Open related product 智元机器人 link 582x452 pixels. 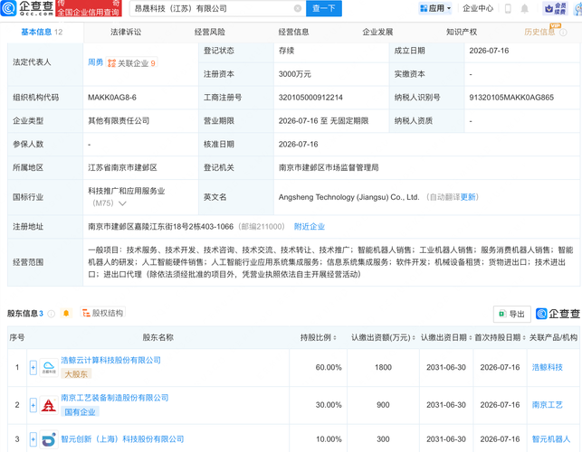(x=551, y=439)
